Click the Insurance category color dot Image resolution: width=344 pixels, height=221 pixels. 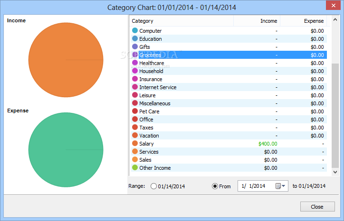tap(135, 79)
